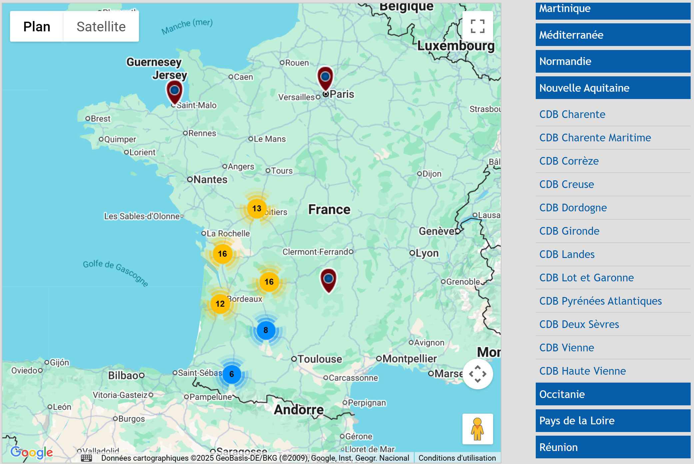Open map camera pan controls
The width and height of the screenshot is (694, 464).
pyautogui.click(x=477, y=374)
